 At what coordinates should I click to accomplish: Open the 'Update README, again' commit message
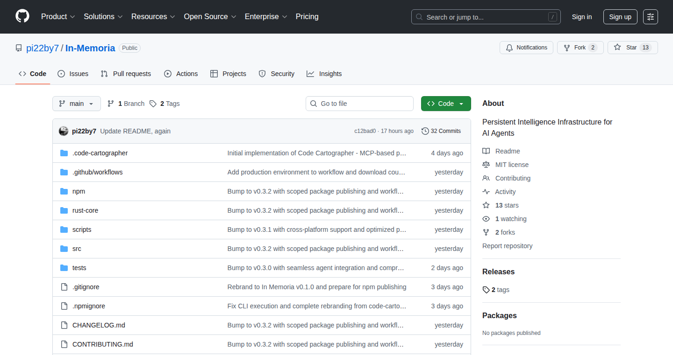135,131
